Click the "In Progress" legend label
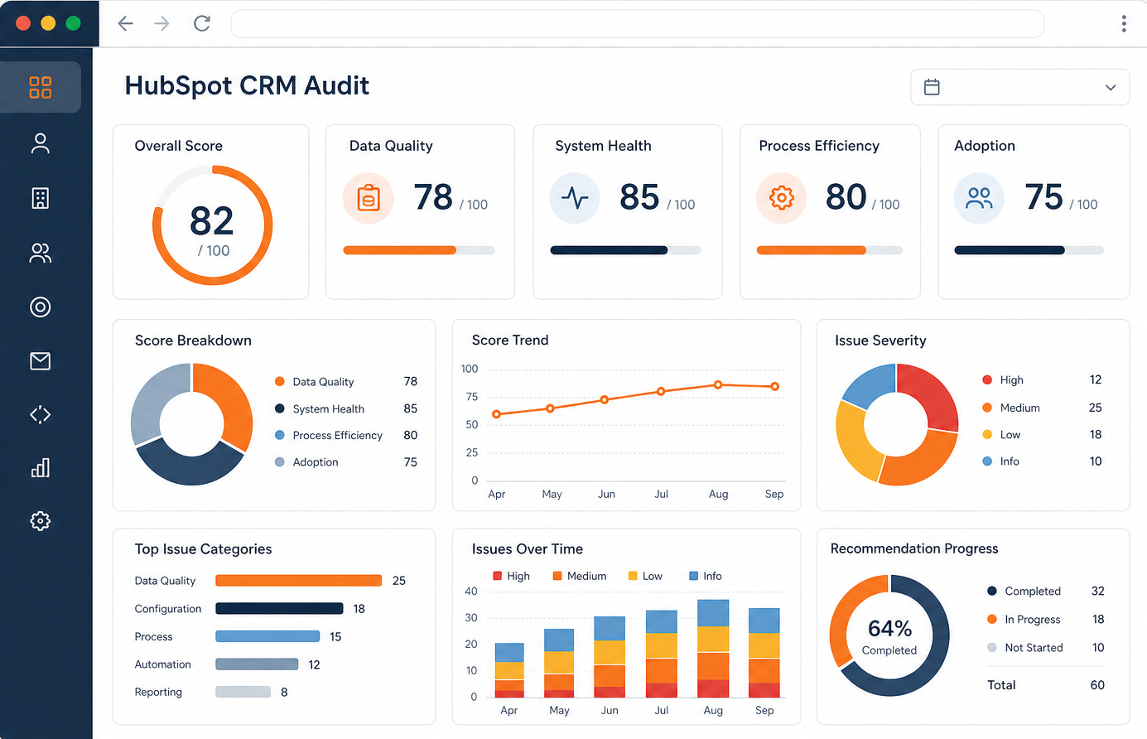 1033,620
